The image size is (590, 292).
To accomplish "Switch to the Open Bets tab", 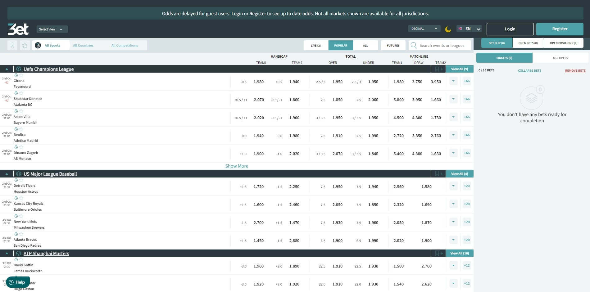I will tap(528, 43).
